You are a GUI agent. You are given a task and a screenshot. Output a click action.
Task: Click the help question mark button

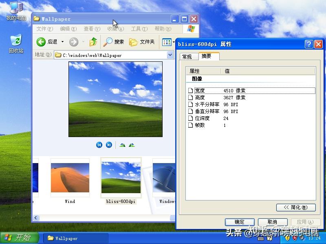coord(309,44)
